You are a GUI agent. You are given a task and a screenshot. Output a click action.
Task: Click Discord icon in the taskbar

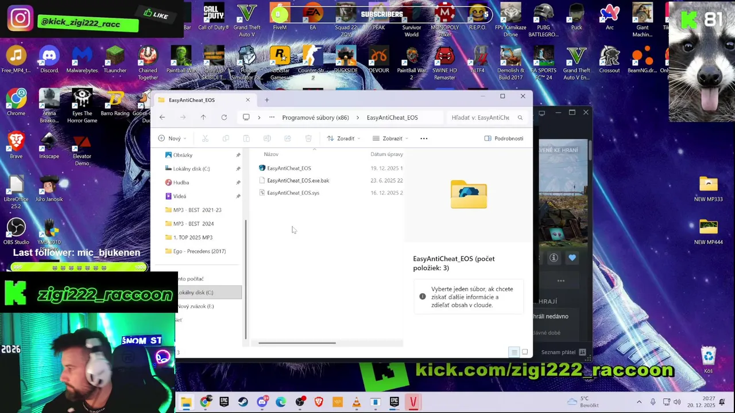point(262,402)
